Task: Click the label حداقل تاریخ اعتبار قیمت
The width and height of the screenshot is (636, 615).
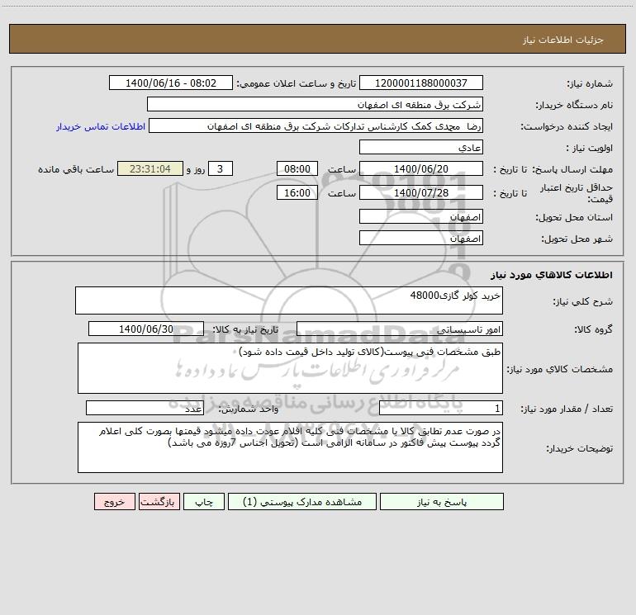Action: pyautogui.click(x=577, y=193)
